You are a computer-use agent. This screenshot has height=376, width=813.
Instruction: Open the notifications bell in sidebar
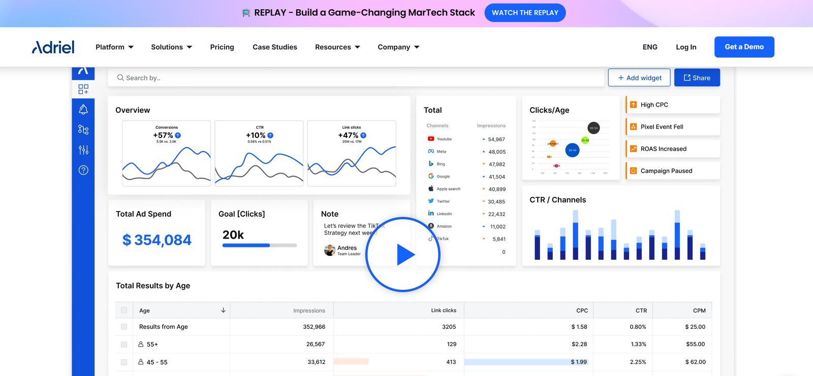pyautogui.click(x=83, y=109)
